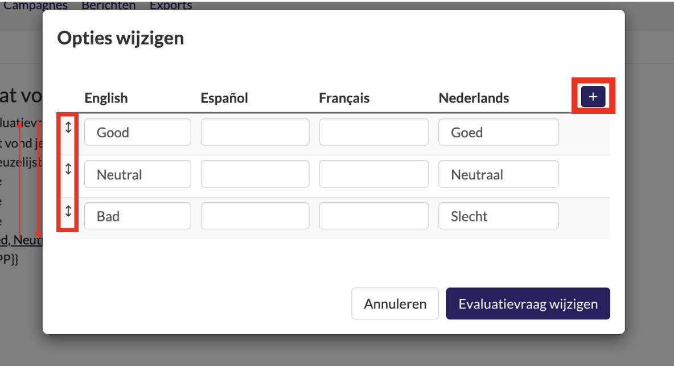Click the plus icon to add option

coord(593,96)
